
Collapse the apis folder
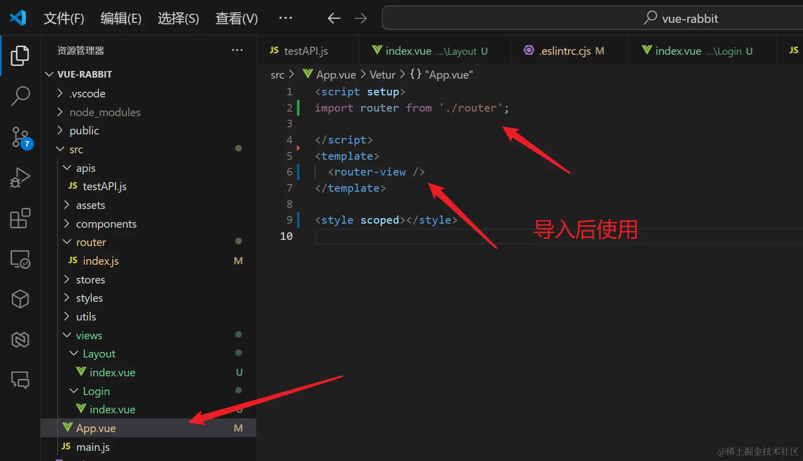148,168
